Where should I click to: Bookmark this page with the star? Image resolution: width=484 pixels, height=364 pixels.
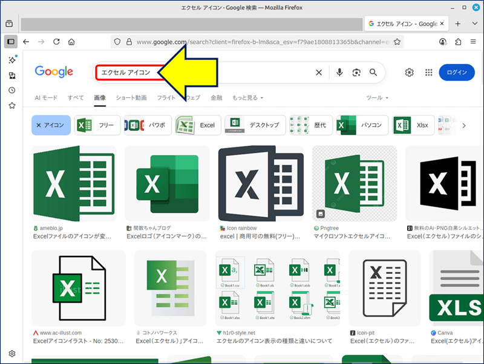397,42
